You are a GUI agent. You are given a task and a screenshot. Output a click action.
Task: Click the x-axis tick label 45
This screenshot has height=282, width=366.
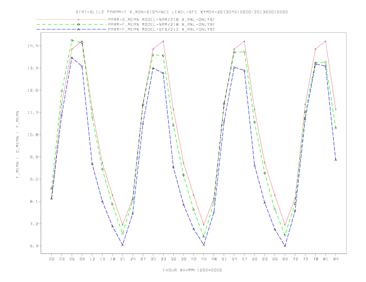tap(204, 259)
